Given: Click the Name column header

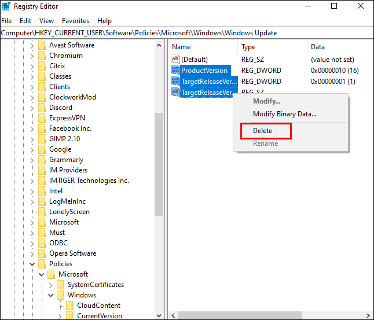Looking at the screenshot, I should click(x=203, y=47).
